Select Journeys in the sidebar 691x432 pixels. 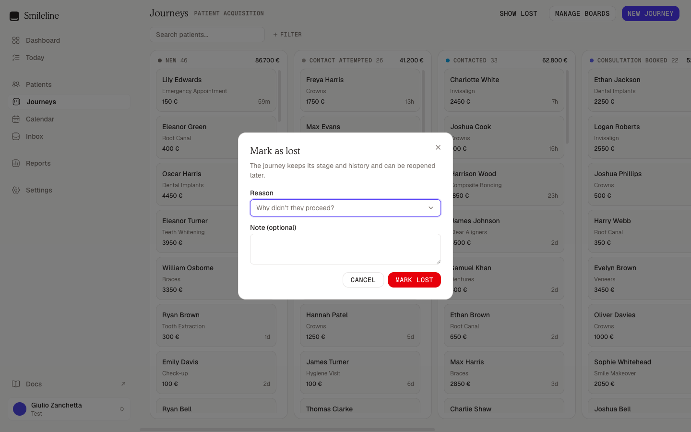point(69,102)
